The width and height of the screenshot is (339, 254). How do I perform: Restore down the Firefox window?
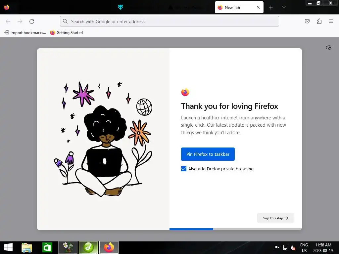coord(318,3)
